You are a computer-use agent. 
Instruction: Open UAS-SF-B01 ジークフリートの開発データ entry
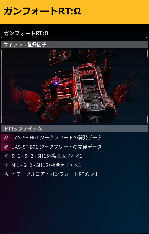point(57,147)
